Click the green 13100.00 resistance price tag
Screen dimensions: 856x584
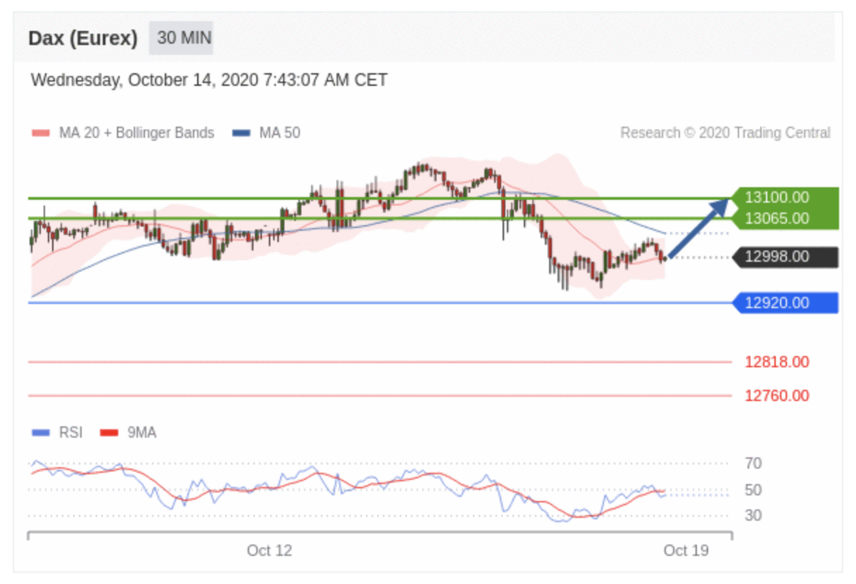(784, 198)
